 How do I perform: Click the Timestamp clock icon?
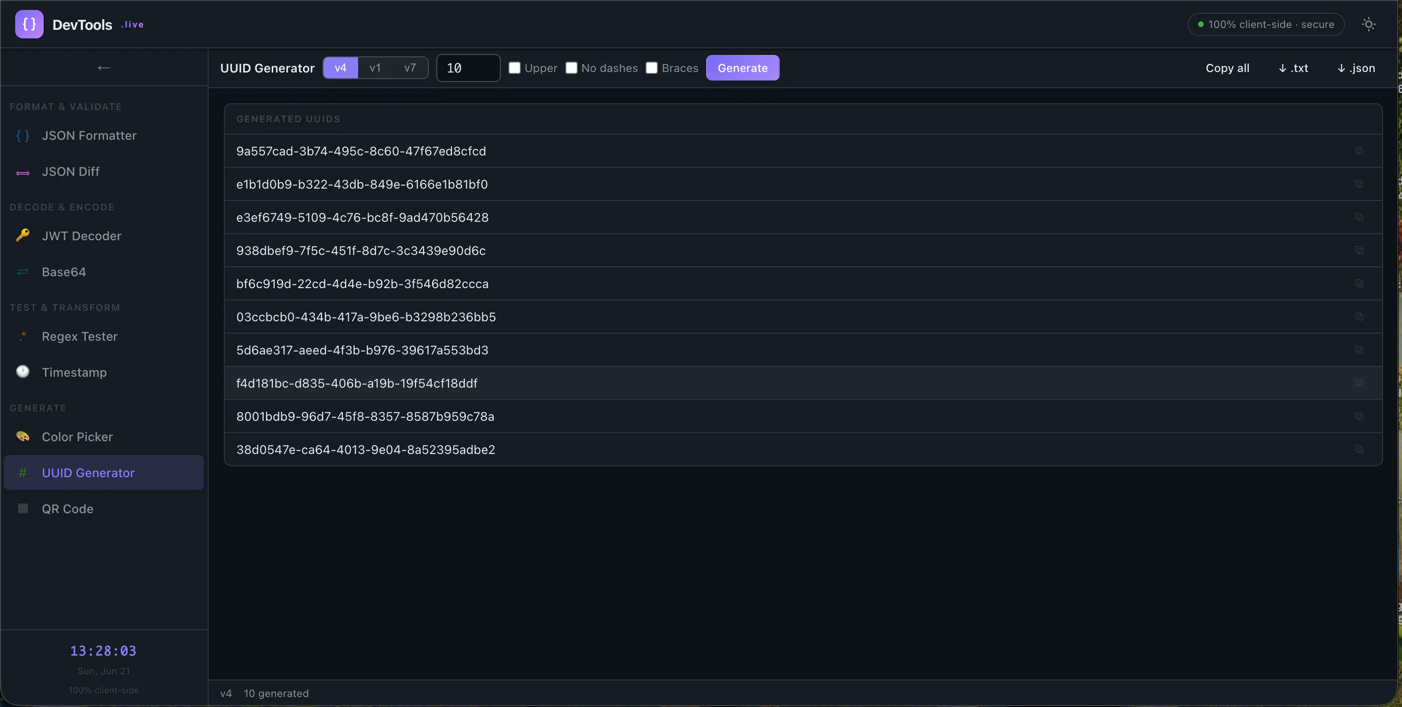23,372
